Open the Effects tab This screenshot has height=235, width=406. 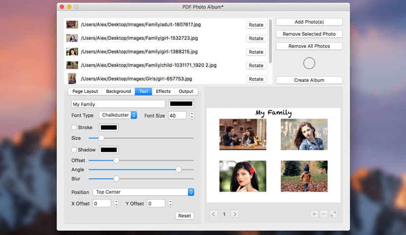point(163,91)
